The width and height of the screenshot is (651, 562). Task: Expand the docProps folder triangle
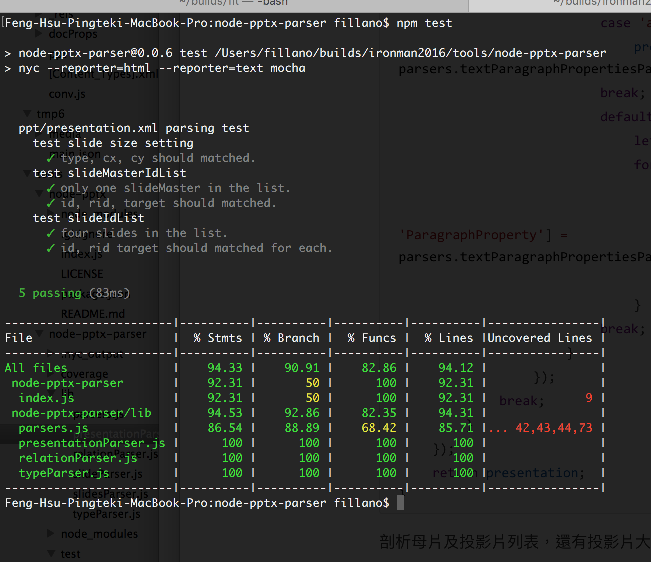click(x=39, y=34)
